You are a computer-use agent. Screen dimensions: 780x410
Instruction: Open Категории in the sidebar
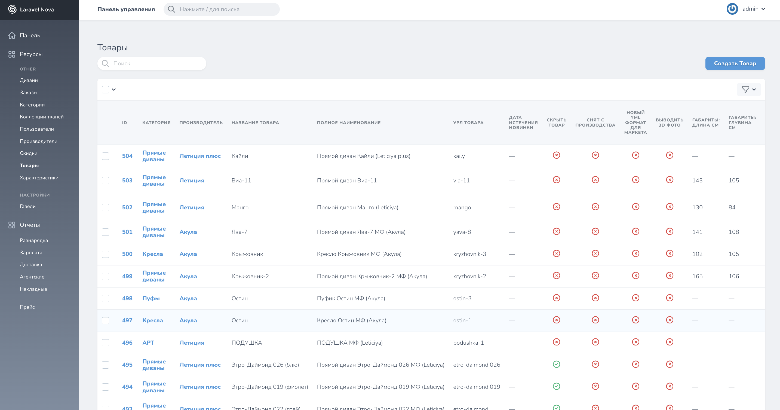pos(32,105)
